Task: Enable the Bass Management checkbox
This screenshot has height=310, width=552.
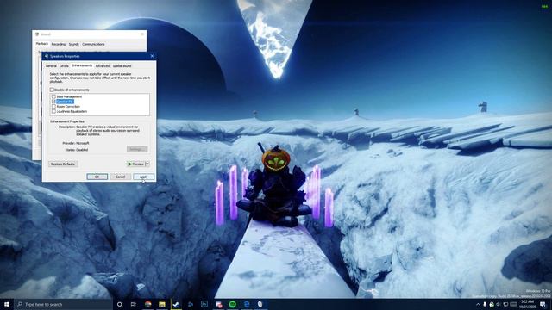Action: (53, 96)
